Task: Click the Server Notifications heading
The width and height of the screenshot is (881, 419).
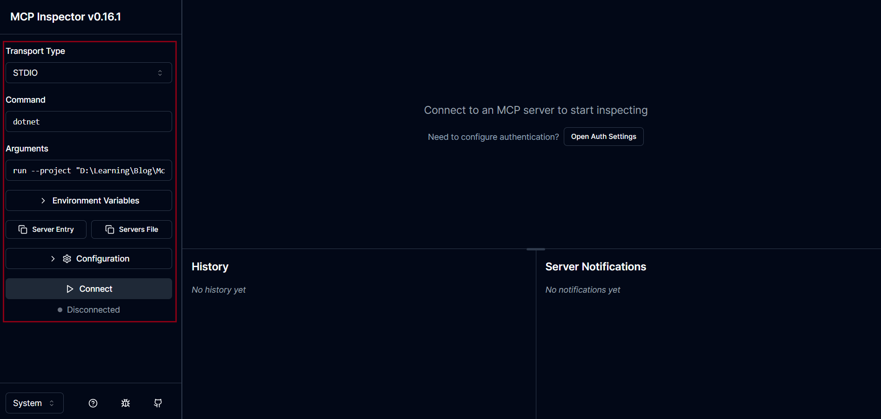Action: point(596,267)
